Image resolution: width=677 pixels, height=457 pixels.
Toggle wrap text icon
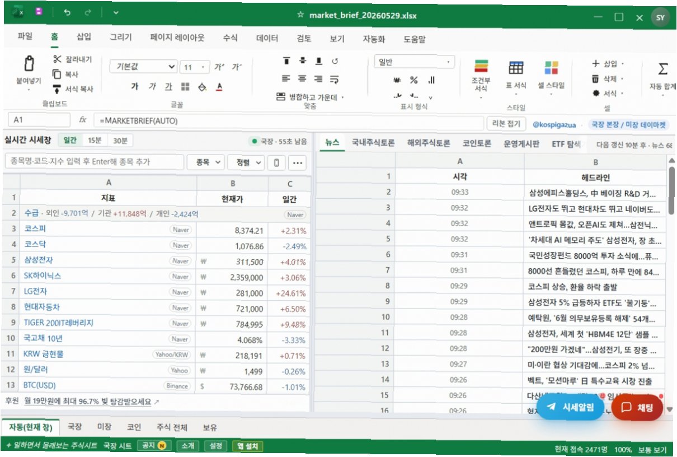(x=335, y=78)
